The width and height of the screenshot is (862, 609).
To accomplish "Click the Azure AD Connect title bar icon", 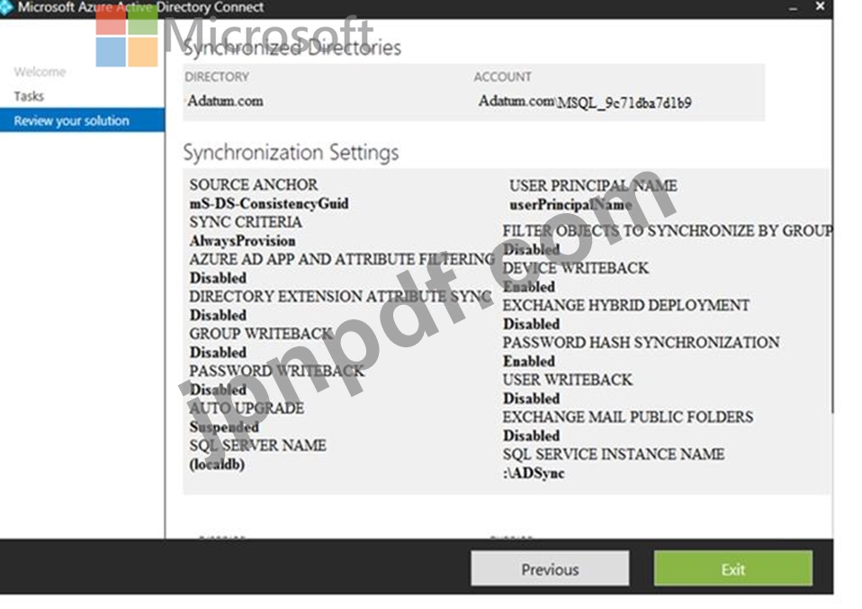I will [x=5, y=6].
